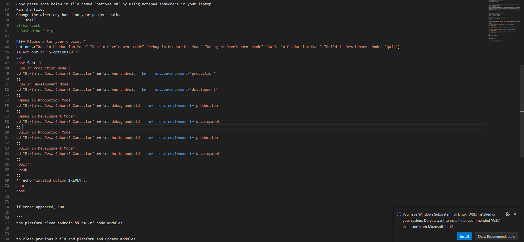Click "Debug in Development Mode") label line 57
The height and width of the screenshot is (242, 524).
(47, 116)
